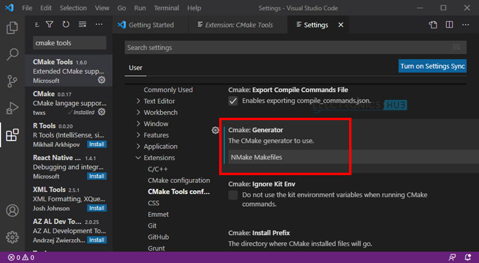479x263 pixels.
Task: Uncheck Export Compile Commands File checkbox
Action: pos(234,101)
